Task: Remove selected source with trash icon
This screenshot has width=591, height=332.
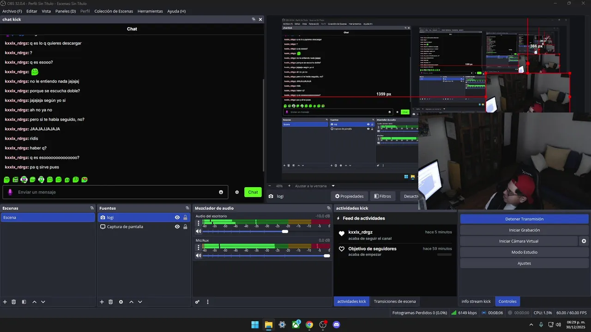Action: point(111,302)
